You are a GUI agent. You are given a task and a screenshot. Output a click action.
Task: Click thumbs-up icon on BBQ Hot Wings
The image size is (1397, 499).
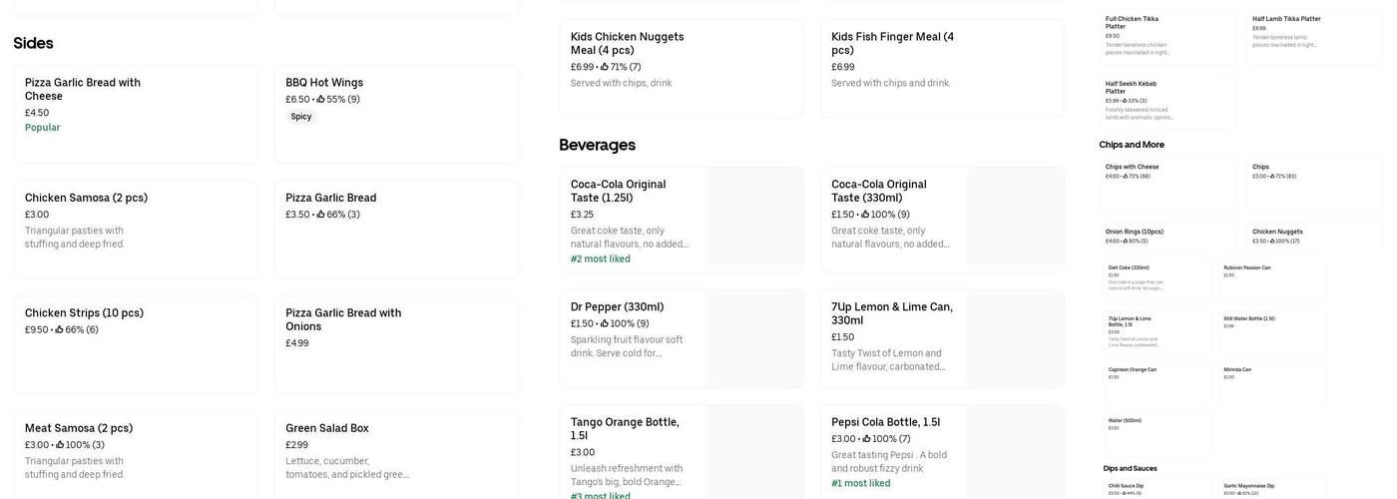coord(321,100)
